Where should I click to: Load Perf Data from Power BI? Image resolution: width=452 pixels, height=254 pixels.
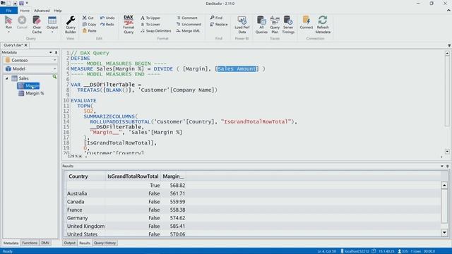[x=242, y=25]
